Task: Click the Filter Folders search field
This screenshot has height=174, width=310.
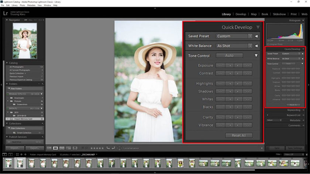Action: click(x=25, y=89)
